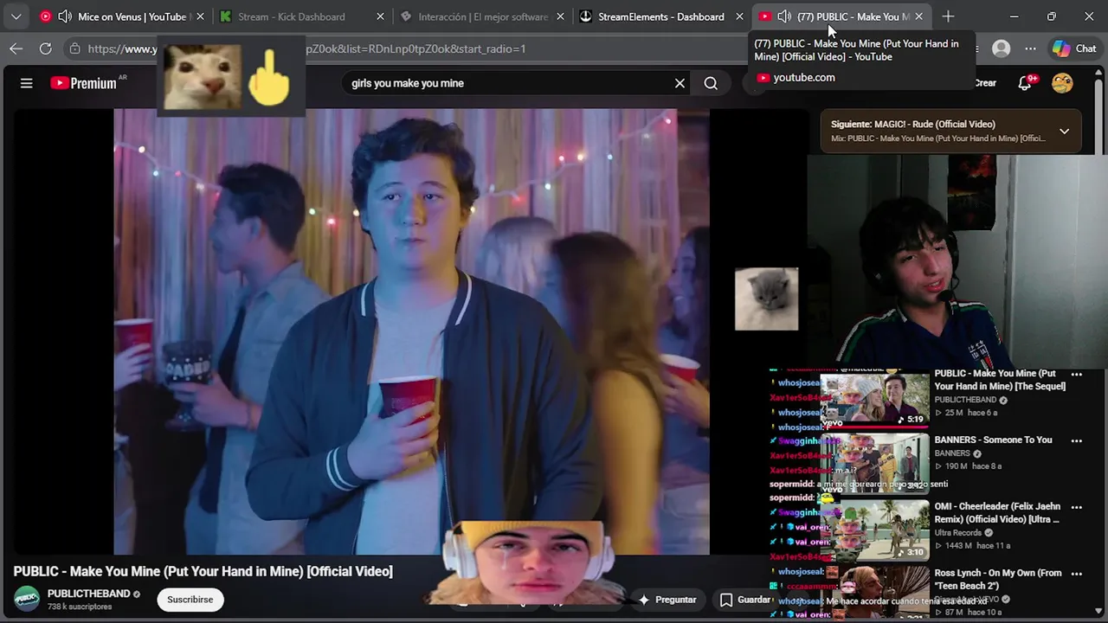Open PUBLICTHEBAND channel name link
This screenshot has height=623, width=1108.
pos(88,594)
